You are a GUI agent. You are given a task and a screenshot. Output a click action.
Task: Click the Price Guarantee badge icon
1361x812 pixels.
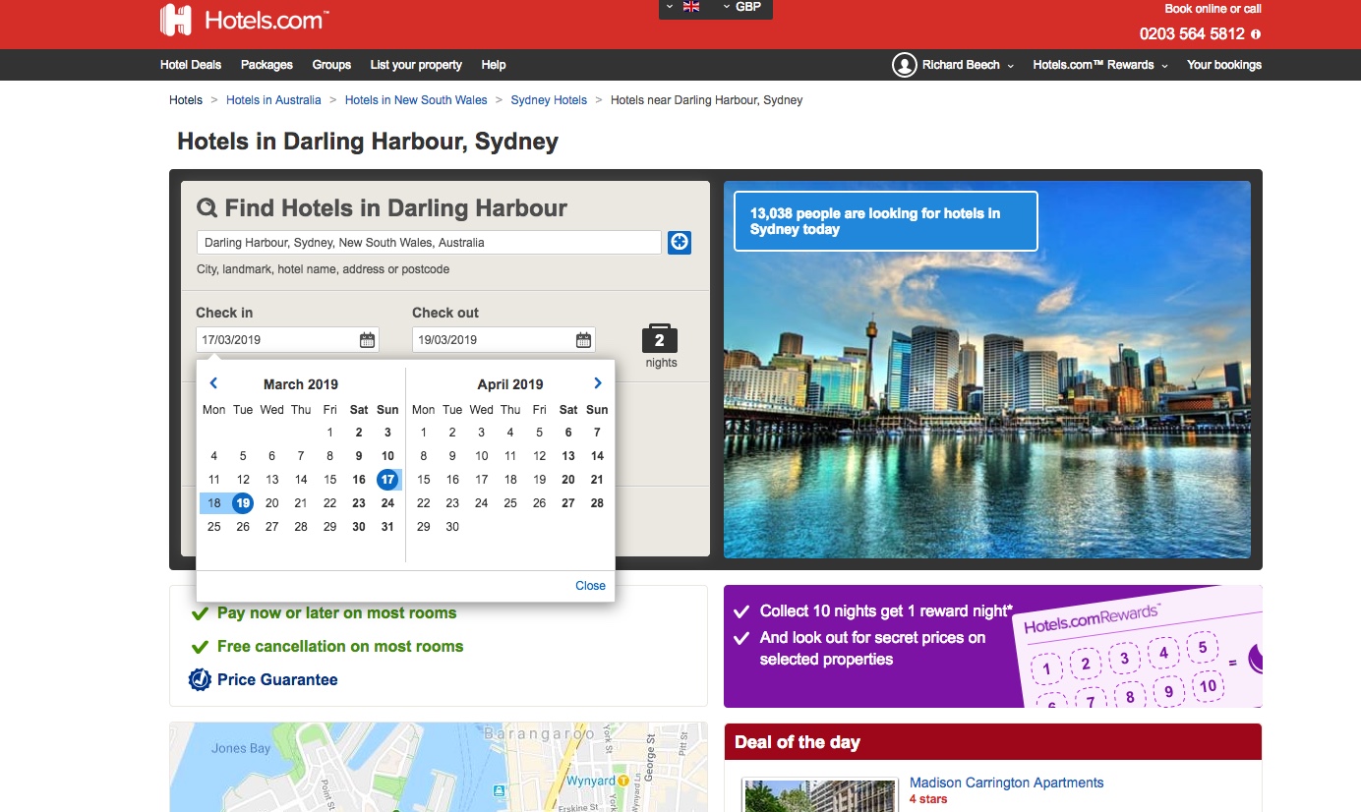[200, 679]
